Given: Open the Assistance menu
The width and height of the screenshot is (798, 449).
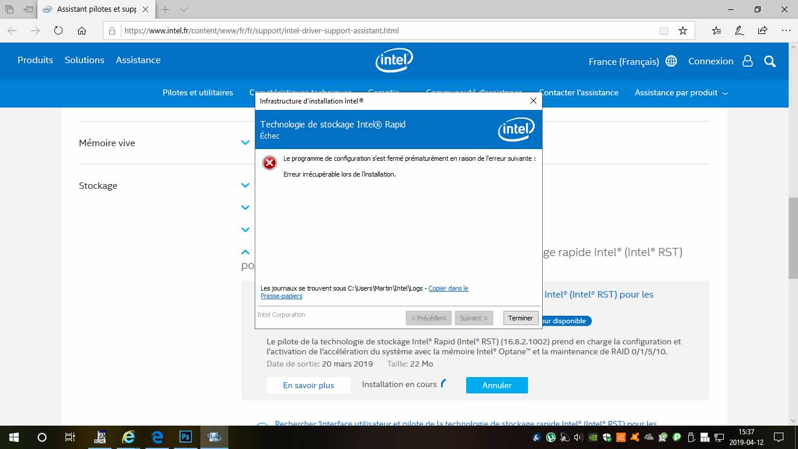Looking at the screenshot, I should pos(138,60).
